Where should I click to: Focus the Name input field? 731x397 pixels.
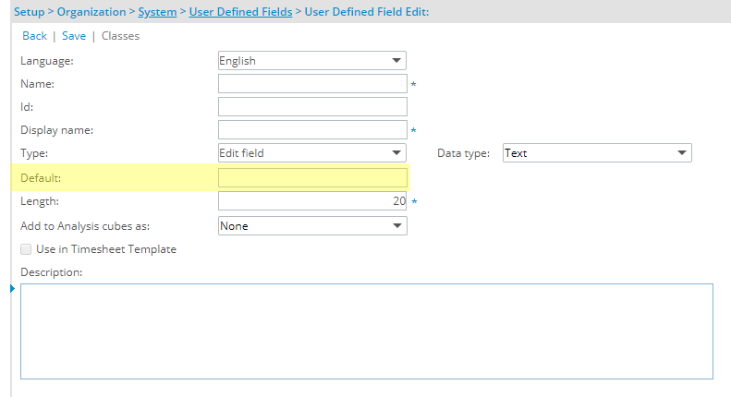312,84
